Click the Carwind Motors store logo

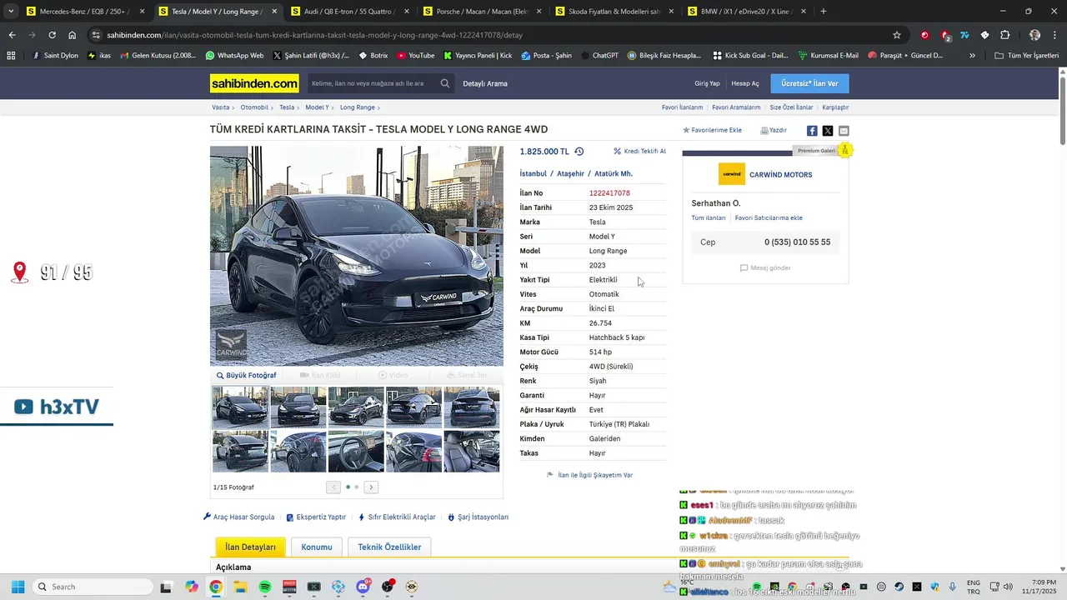pyautogui.click(x=732, y=174)
